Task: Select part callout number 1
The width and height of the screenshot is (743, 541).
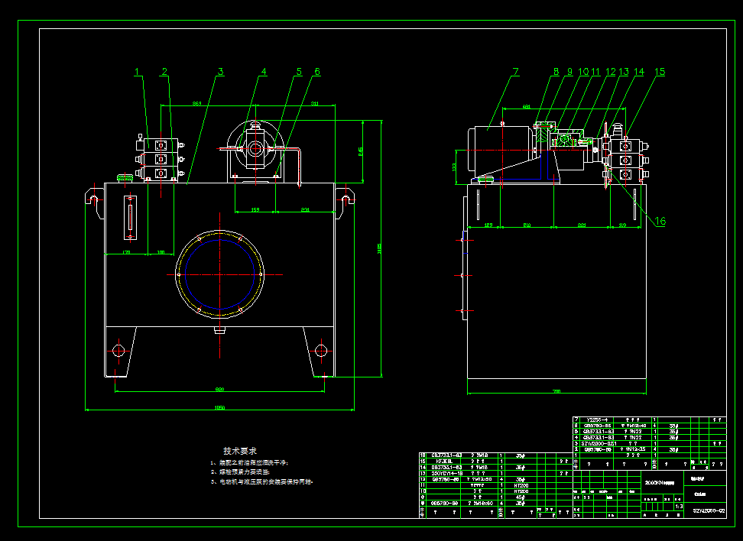Action: (x=137, y=72)
